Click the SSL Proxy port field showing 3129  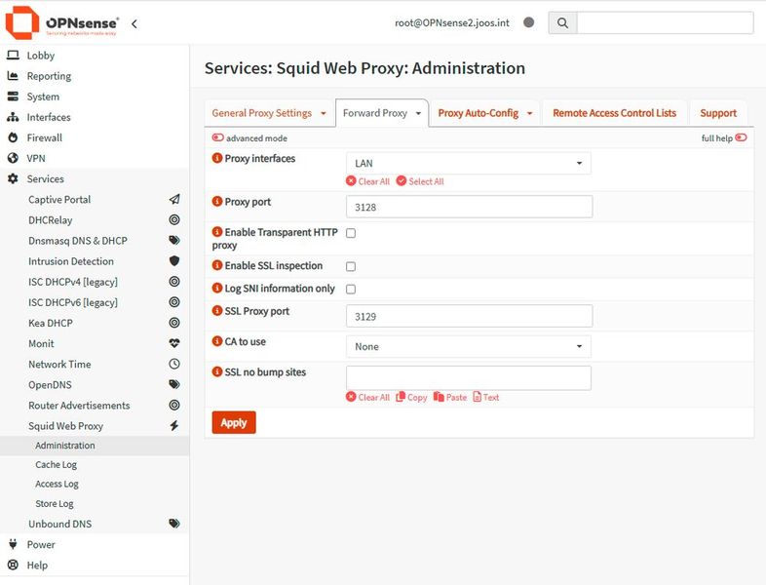pos(470,316)
